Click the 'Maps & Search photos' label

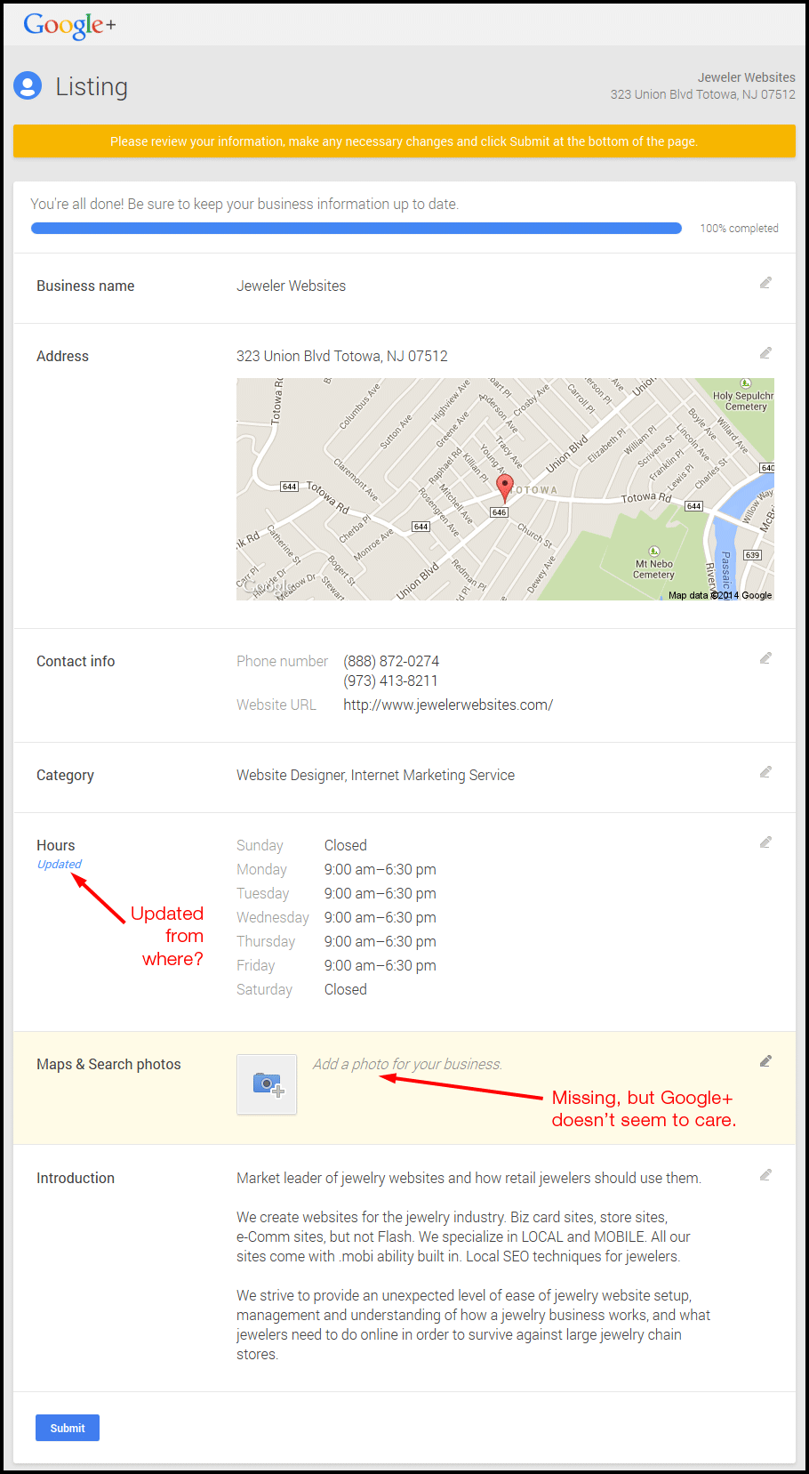pyautogui.click(x=108, y=1064)
